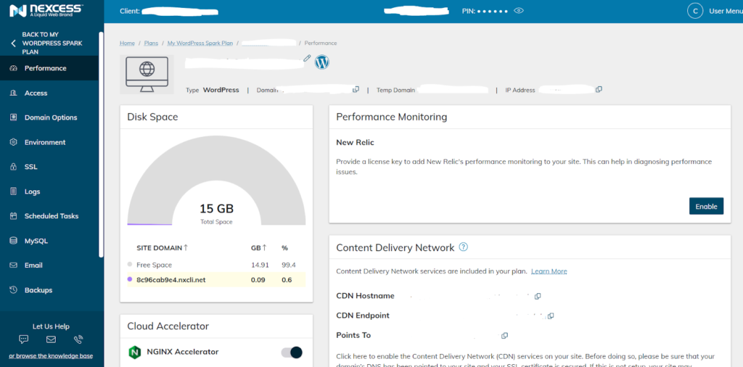Open Scheduled Tasks in sidebar
Viewport: 743px width, 367px height.
(x=49, y=216)
